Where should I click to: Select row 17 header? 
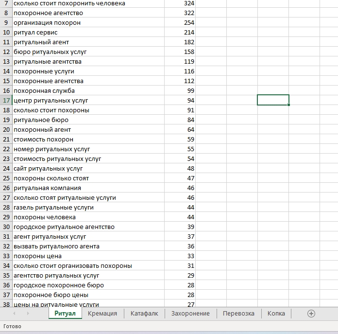[6, 101]
